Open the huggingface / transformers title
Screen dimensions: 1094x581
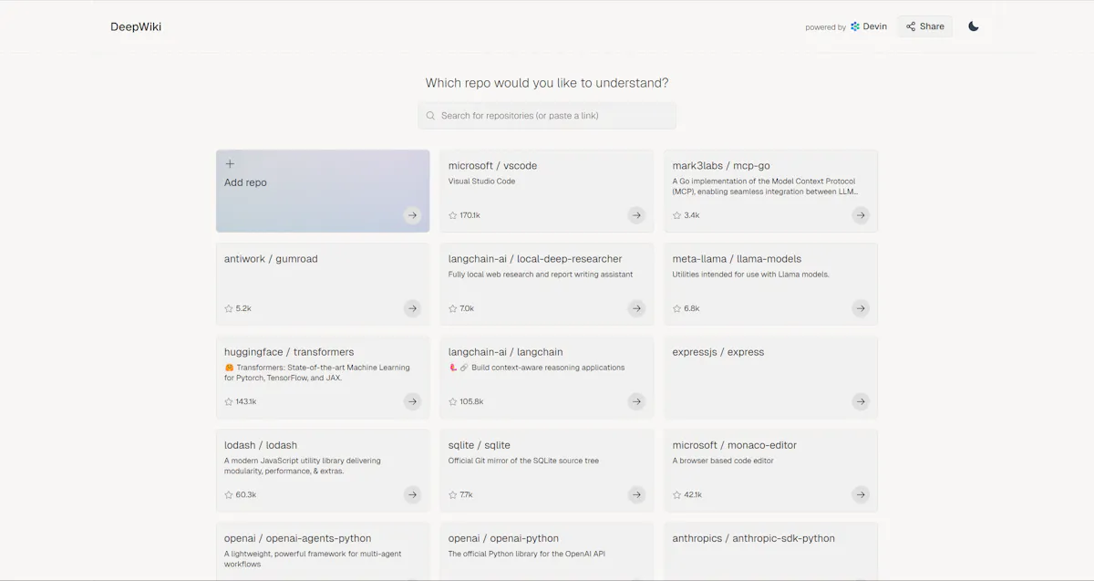pos(289,352)
